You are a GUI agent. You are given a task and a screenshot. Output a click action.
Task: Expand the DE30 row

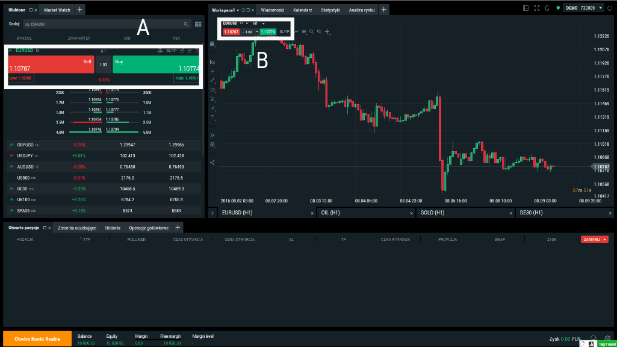pyautogui.click(x=12, y=189)
